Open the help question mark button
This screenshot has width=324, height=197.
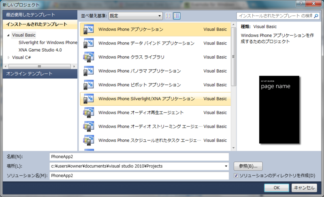[301, 3]
